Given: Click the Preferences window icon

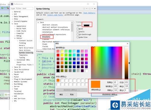Looking at the screenshot, I should click(x=12, y=4).
